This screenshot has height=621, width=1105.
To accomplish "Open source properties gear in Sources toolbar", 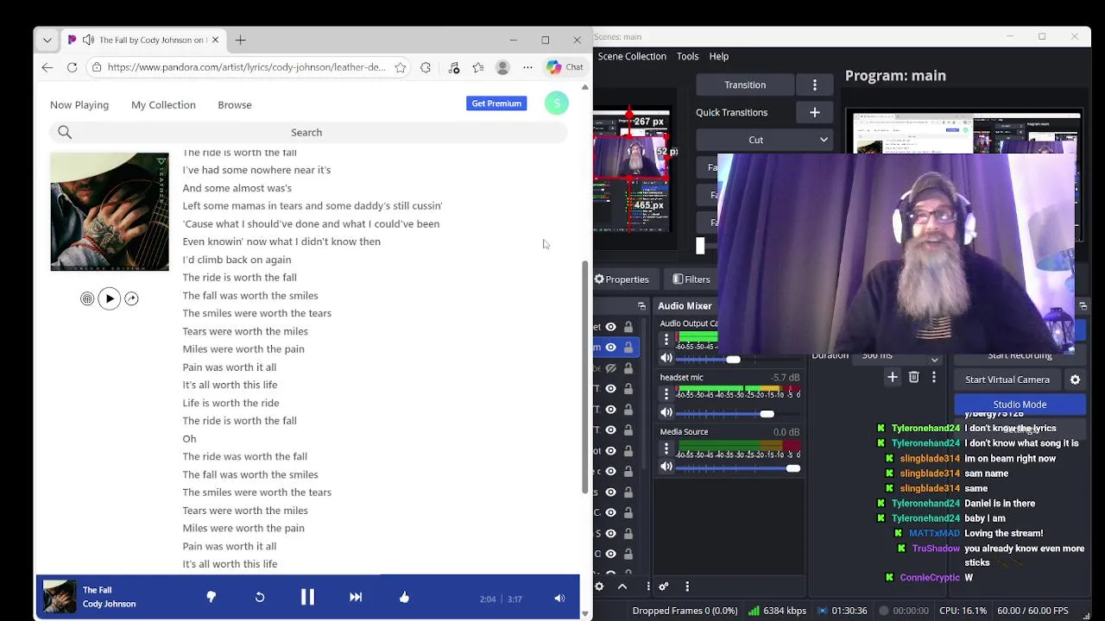I will point(599,586).
